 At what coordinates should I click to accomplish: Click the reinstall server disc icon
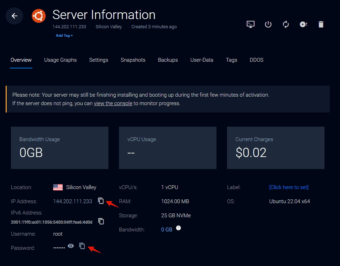coord(303,24)
